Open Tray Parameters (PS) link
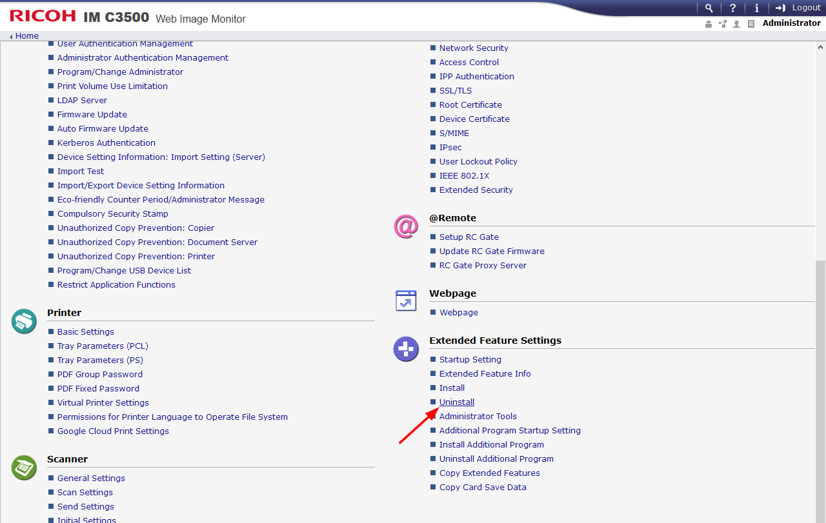 100,360
